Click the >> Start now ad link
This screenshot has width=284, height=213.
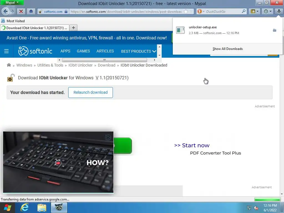point(192,145)
